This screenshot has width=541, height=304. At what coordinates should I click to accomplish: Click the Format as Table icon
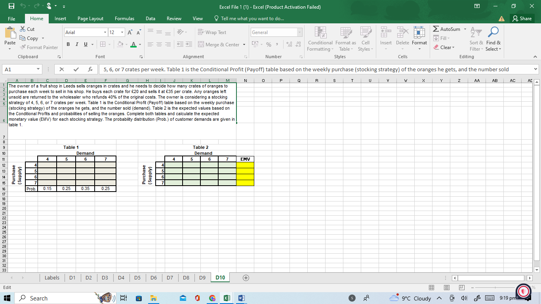click(346, 33)
